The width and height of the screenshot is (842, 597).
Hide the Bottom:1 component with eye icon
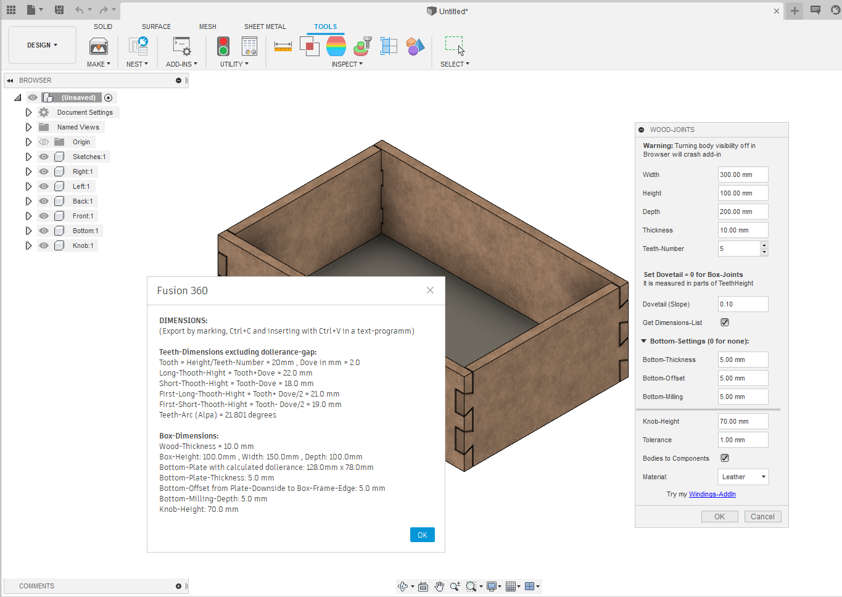[44, 231]
